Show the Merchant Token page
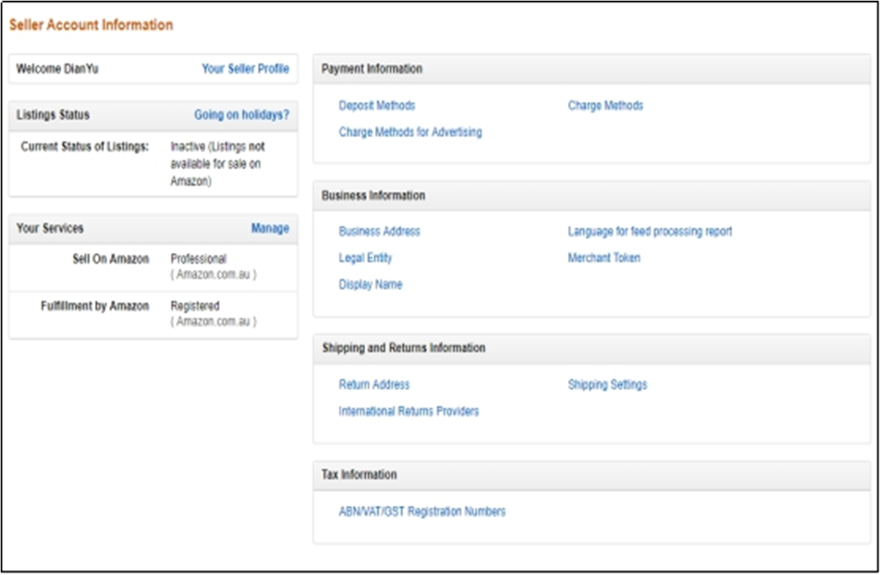The width and height of the screenshot is (881, 575). pyautogui.click(x=603, y=258)
